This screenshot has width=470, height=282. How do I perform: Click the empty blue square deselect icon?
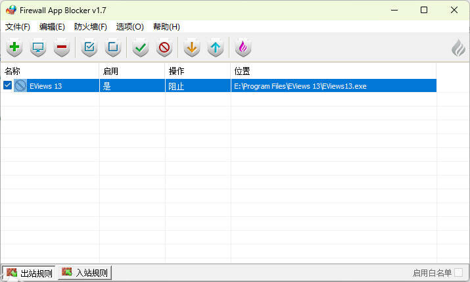coord(113,47)
